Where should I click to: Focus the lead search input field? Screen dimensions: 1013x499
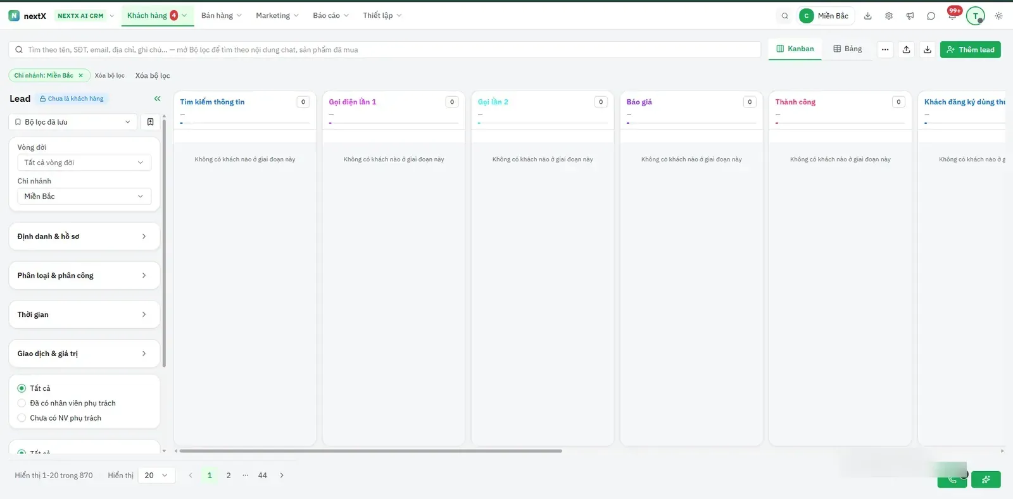tap(385, 50)
